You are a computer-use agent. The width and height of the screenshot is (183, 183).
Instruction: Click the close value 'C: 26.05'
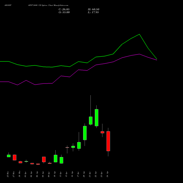(x=64, y=10)
